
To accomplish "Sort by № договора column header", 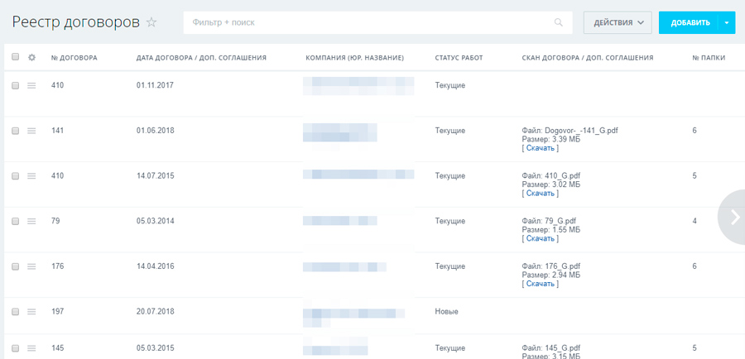I will (74, 58).
